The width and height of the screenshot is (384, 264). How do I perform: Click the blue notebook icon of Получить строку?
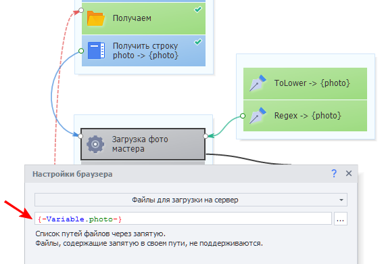click(96, 51)
